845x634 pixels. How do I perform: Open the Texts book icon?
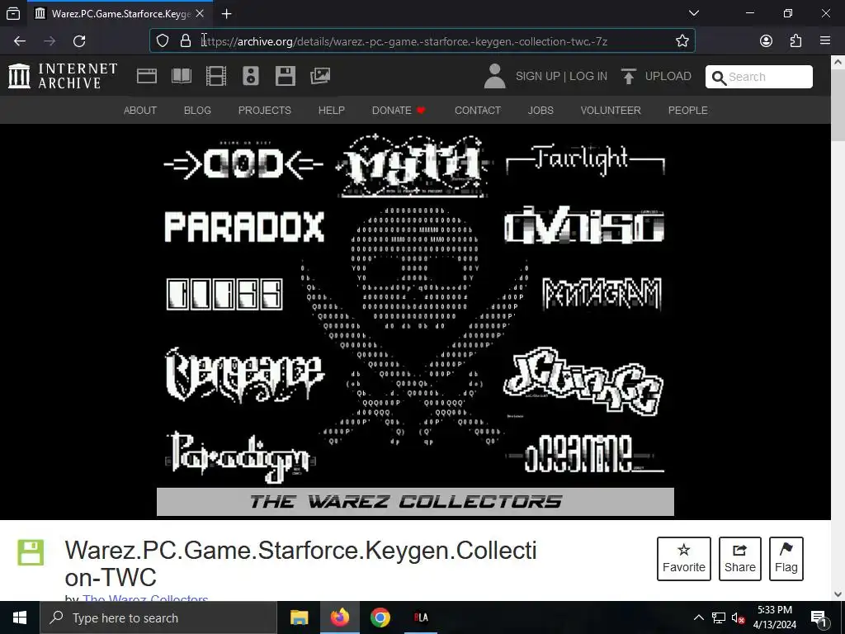point(181,76)
